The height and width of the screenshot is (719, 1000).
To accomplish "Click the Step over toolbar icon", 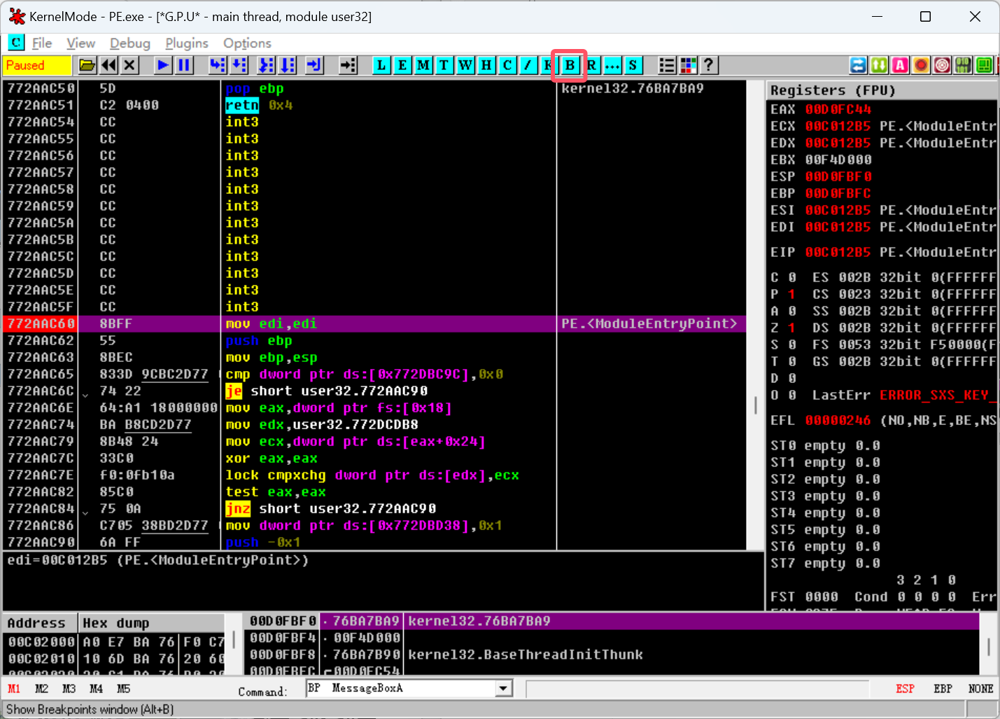I will click(239, 65).
